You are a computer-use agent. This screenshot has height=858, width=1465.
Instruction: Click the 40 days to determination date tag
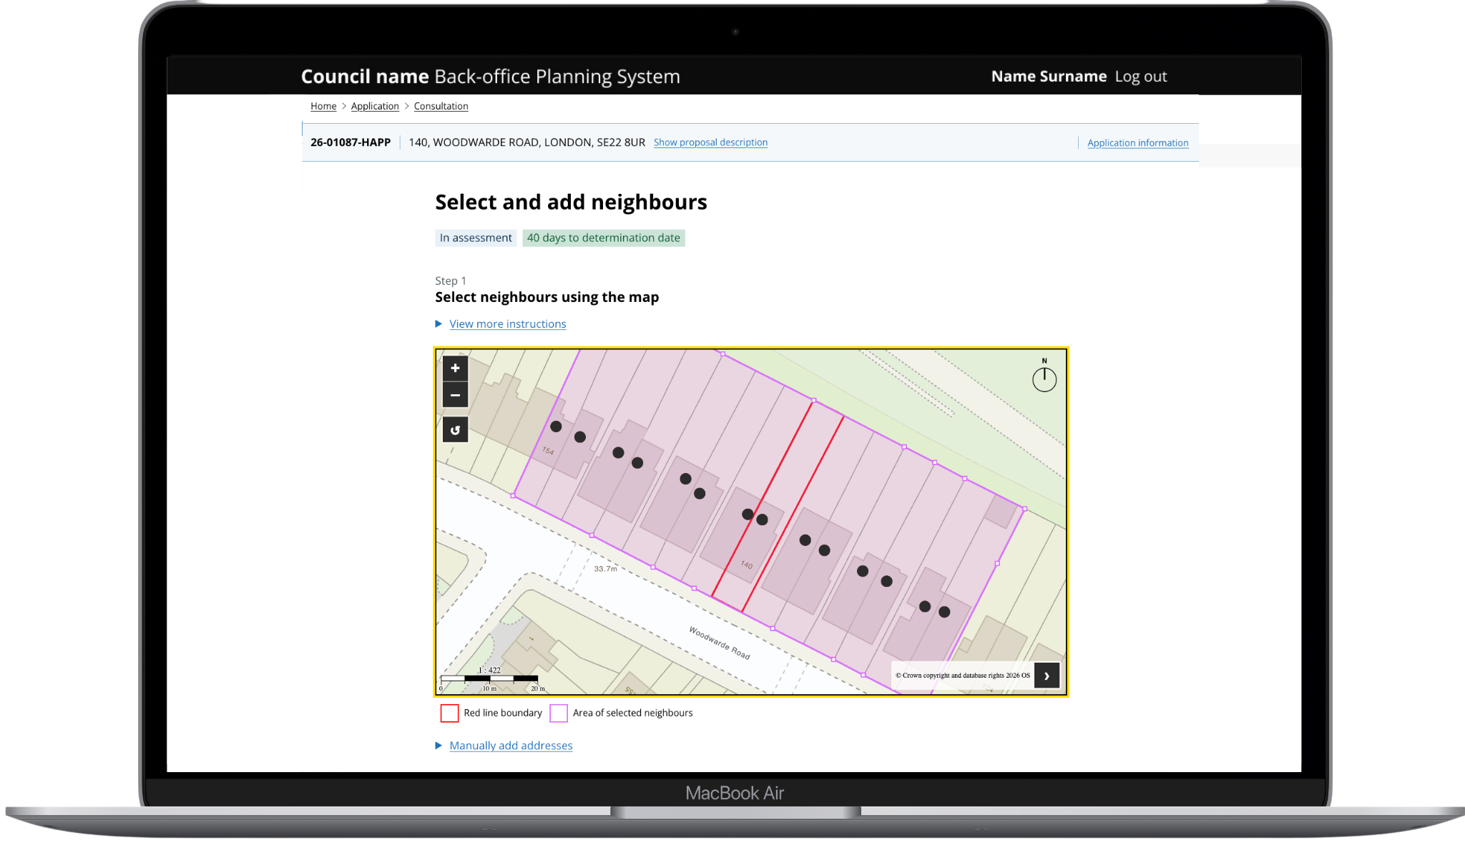click(x=603, y=238)
